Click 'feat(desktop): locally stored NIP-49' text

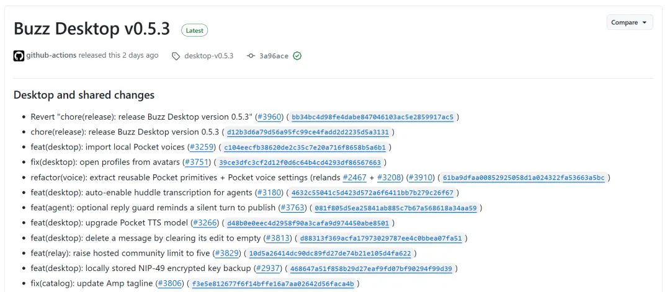[x=141, y=268]
